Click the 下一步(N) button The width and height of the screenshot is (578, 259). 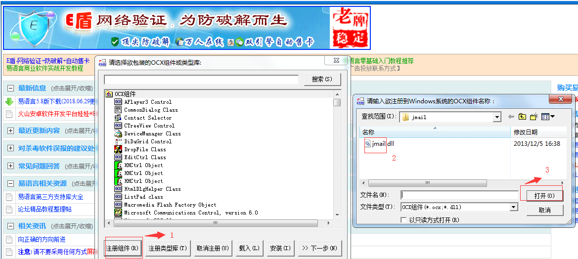(319, 248)
